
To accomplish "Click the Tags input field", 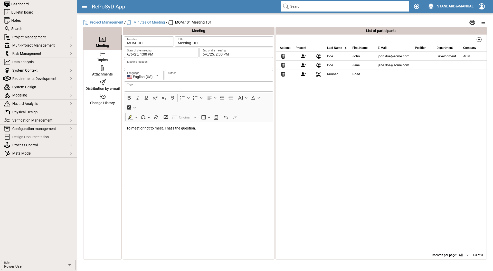I will tap(198, 86).
